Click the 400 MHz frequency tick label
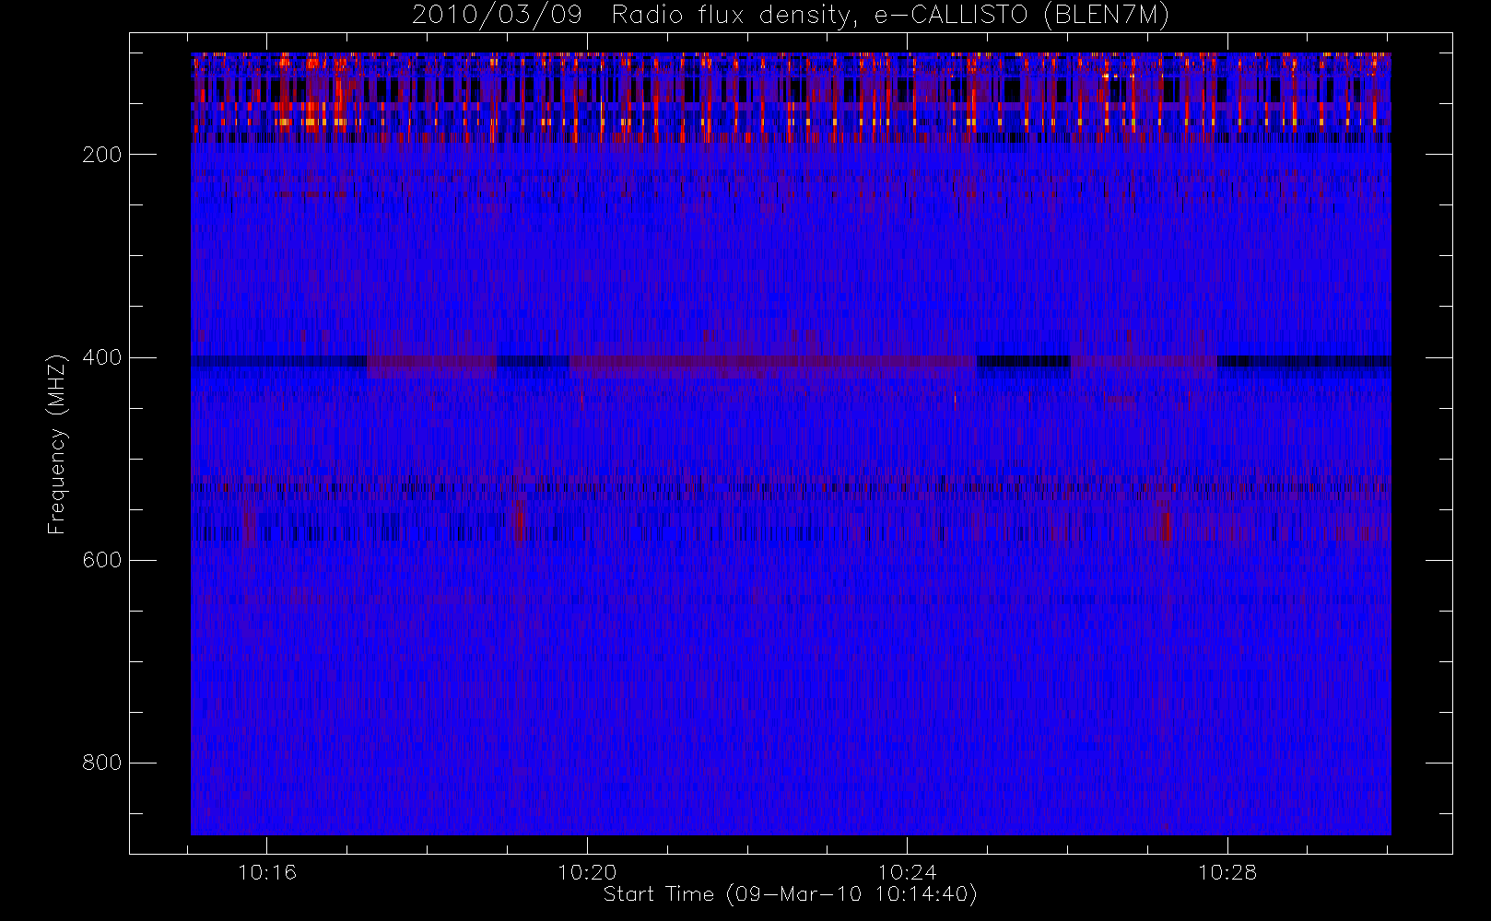The width and height of the screenshot is (1491, 921). coord(102,357)
